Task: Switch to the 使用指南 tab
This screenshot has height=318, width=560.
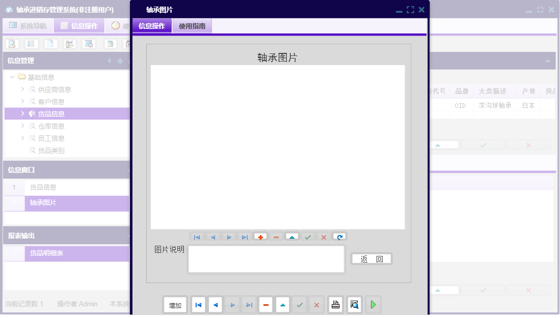Action: pos(193,25)
